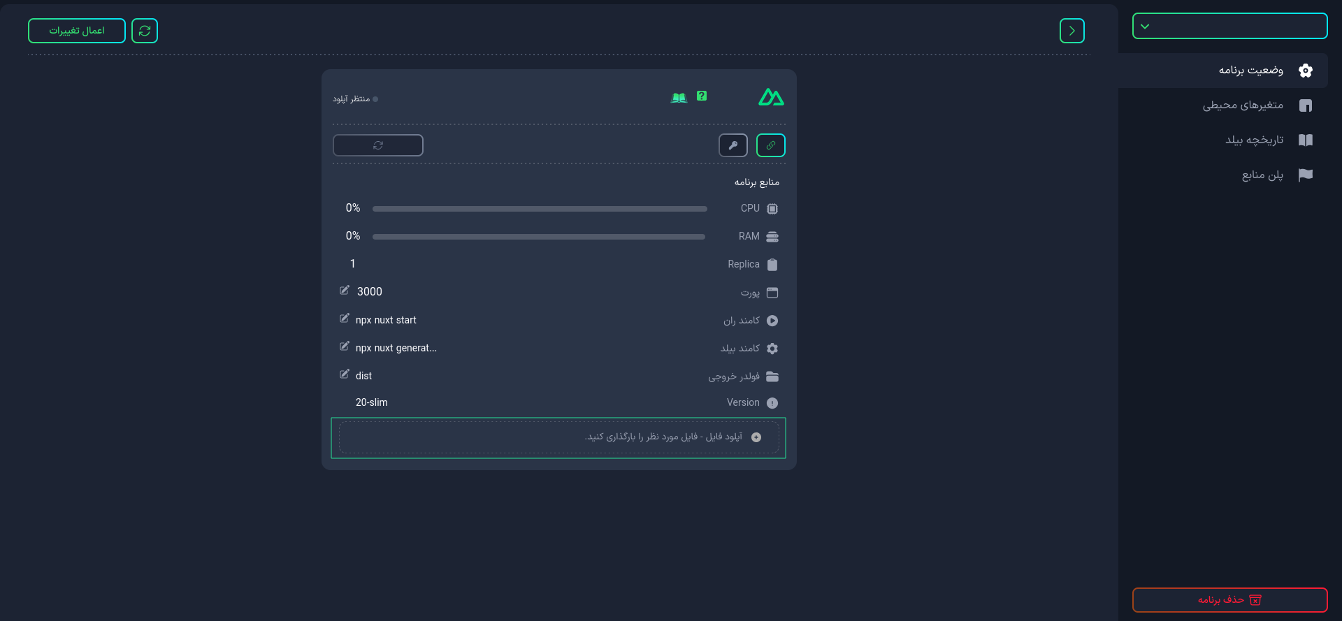
Task: Edit the dist output folder
Action: (345, 374)
